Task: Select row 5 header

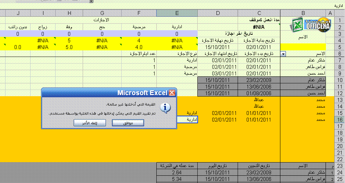Action: click(x=340, y=47)
